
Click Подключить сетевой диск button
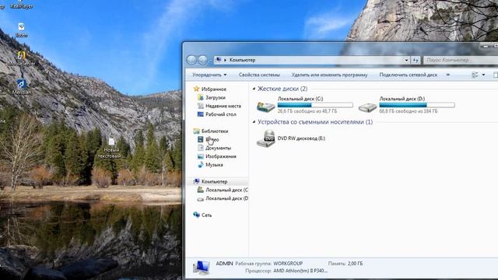[x=408, y=75]
